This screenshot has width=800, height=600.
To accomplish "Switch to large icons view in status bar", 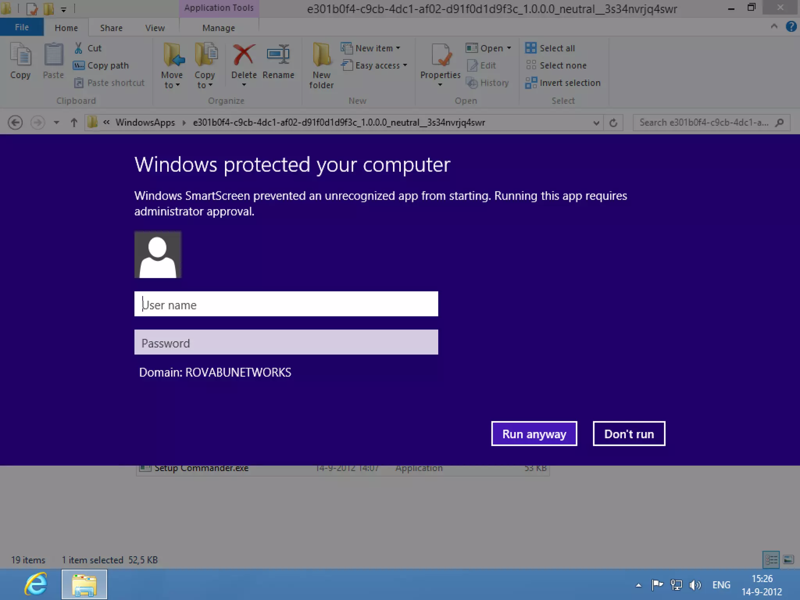I will (788, 560).
